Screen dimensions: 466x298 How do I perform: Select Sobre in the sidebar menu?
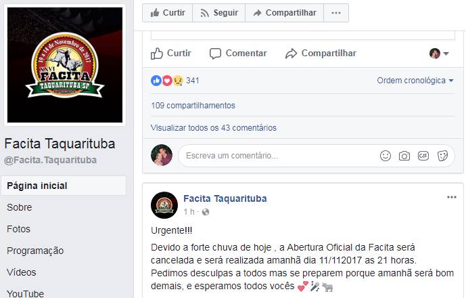(x=20, y=207)
